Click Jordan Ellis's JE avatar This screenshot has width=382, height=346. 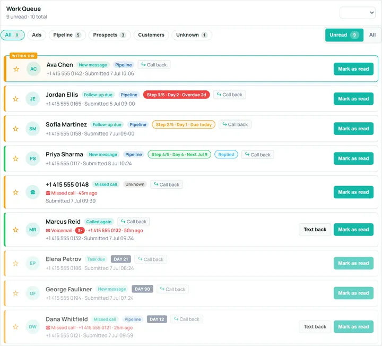coord(33,99)
